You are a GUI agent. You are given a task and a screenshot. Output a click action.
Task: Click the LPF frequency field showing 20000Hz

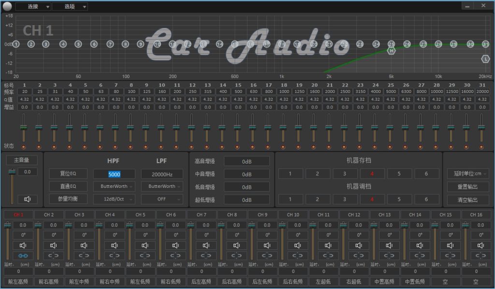pos(162,174)
